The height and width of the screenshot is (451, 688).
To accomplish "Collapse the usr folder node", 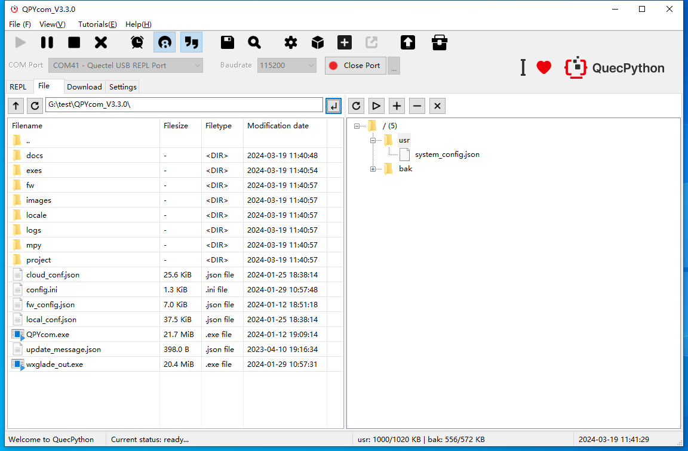I will point(373,141).
